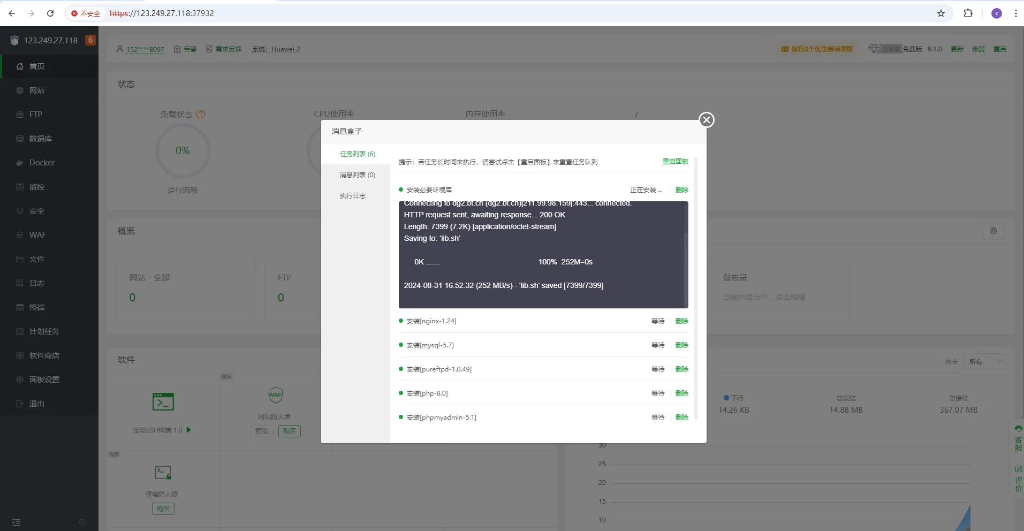
Task: Click the WAF icon in sidebar
Action: pyautogui.click(x=20, y=235)
